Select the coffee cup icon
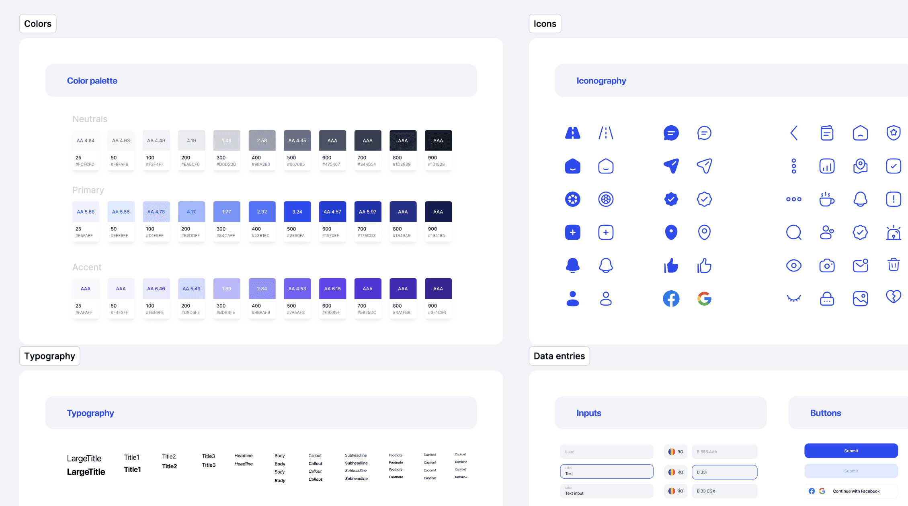The width and height of the screenshot is (908, 506). pyautogui.click(x=827, y=199)
